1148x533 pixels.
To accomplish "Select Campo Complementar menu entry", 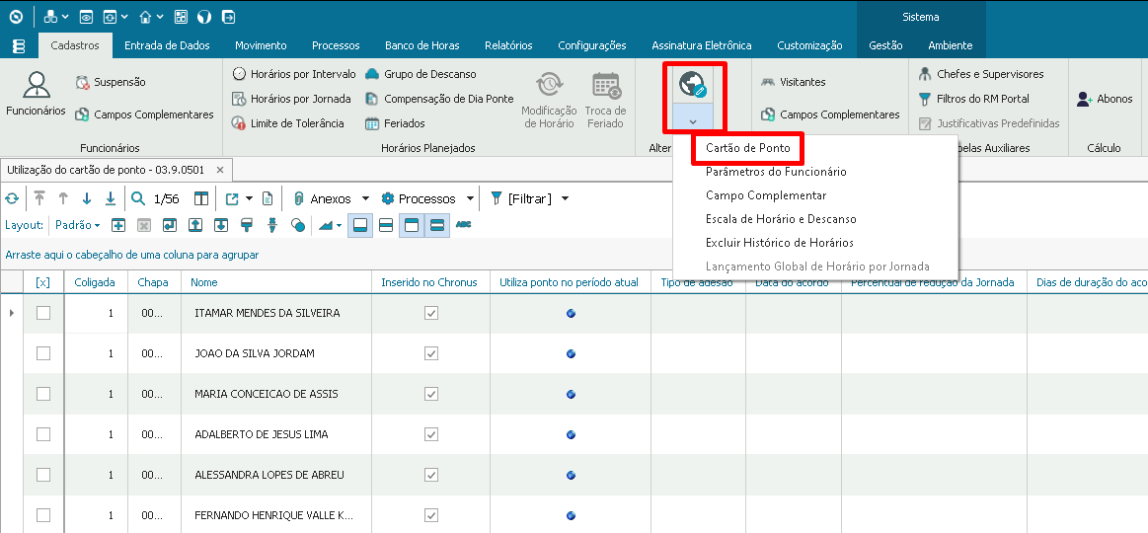I will click(766, 195).
